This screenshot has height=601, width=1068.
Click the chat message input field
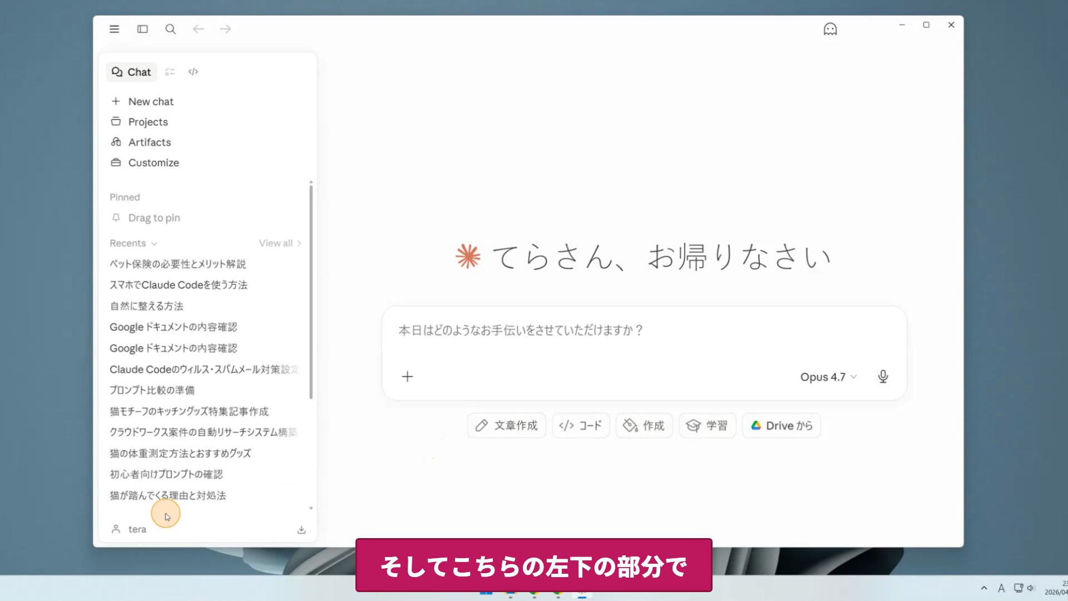pos(644,331)
